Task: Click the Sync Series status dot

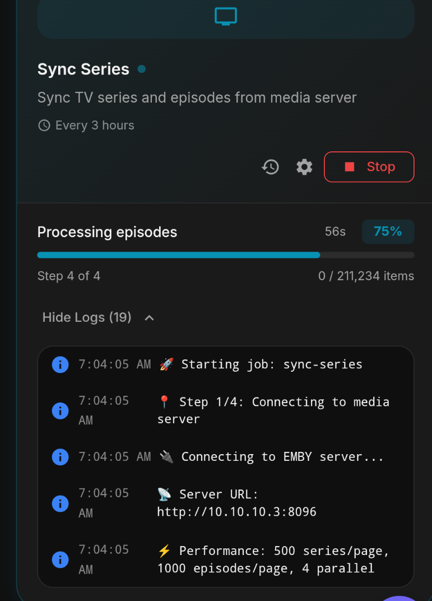Action: 142,69
